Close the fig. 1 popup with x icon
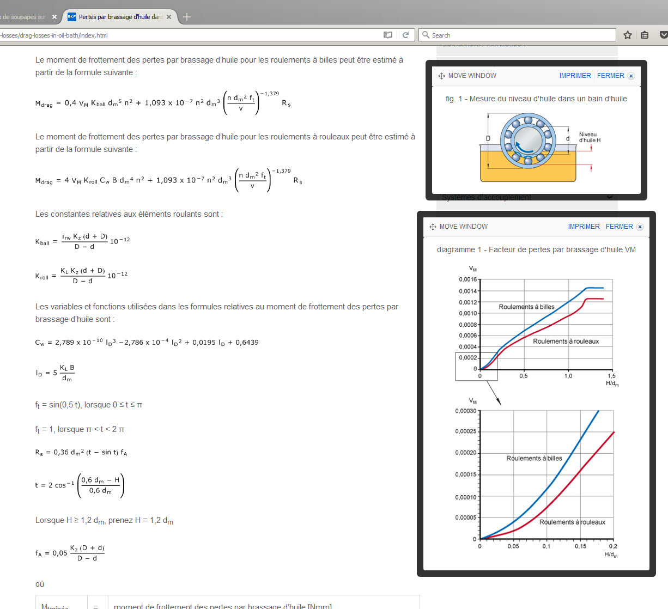Image resolution: width=668 pixels, height=609 pixels. pyautogui.click(x=631, y=76)
